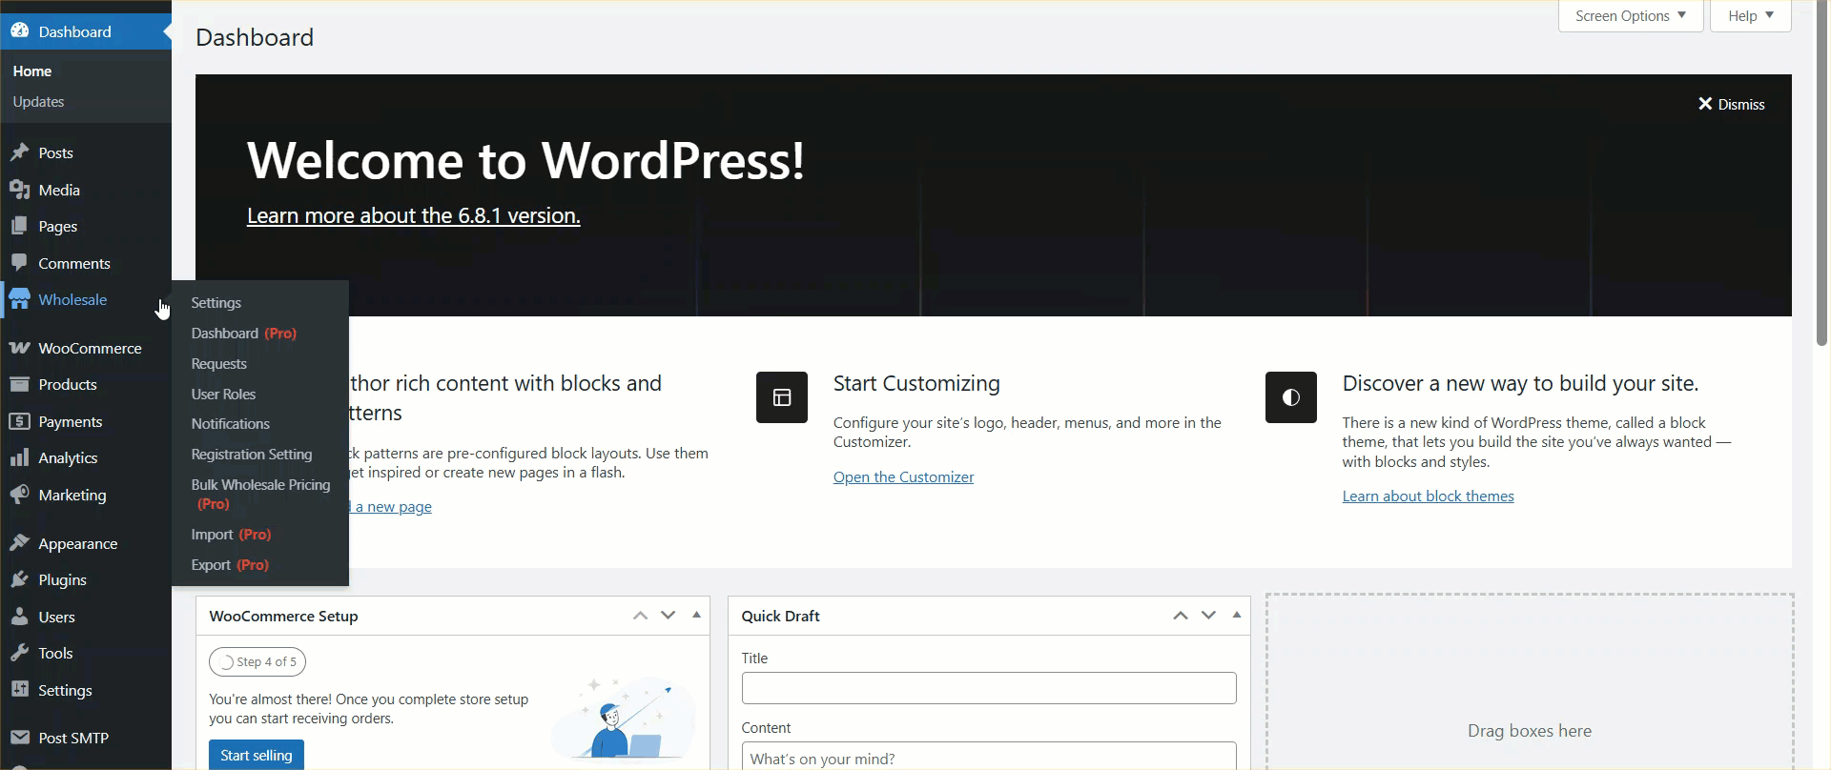This screenshot has height=770, width=1831.
Task: Click the block theme half-circle icon
Action: point(1291,397)
